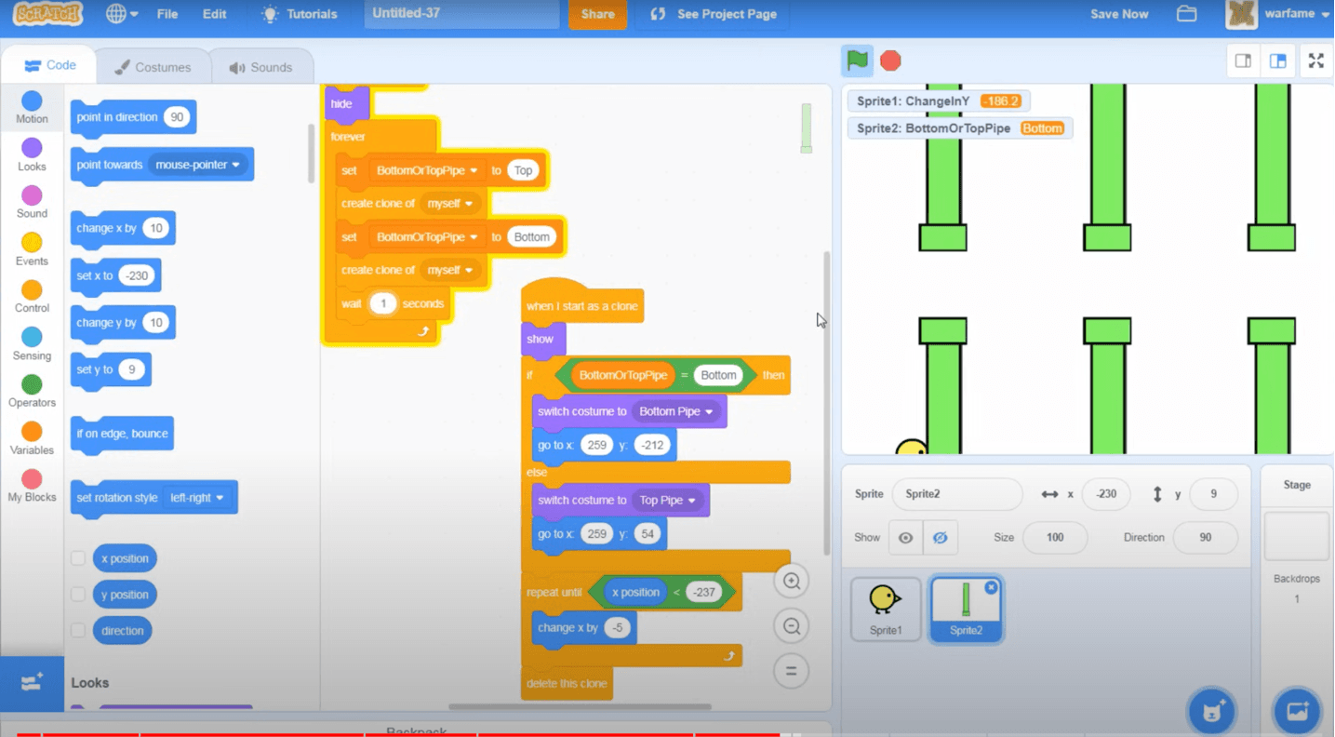Click the Sprite name field Sprite2
The width and height of the screenshot is (1335, 737).
pyautogui.click(x=956, y=494)
